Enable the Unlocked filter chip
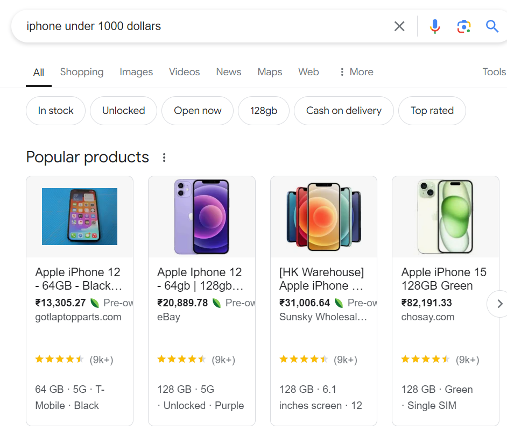The image size is (507, 438). coord(123,111)
